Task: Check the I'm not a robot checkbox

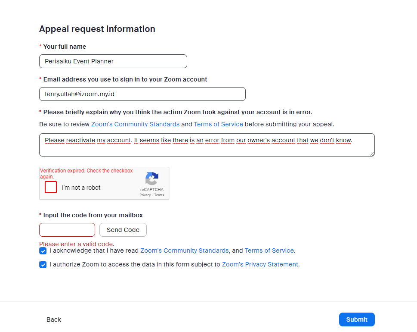Action: point(51,187)
